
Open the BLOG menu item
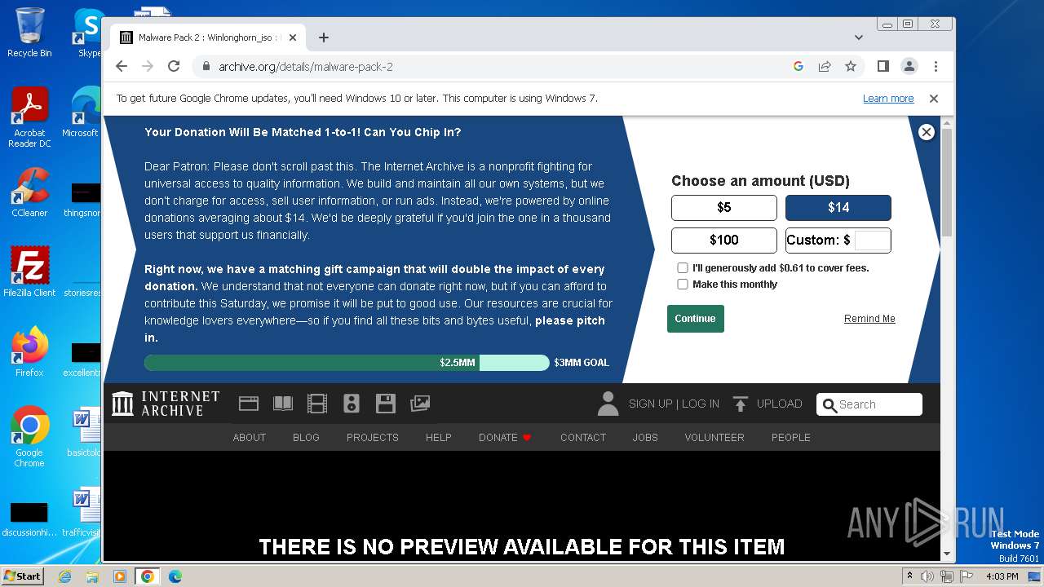(306, 438)
